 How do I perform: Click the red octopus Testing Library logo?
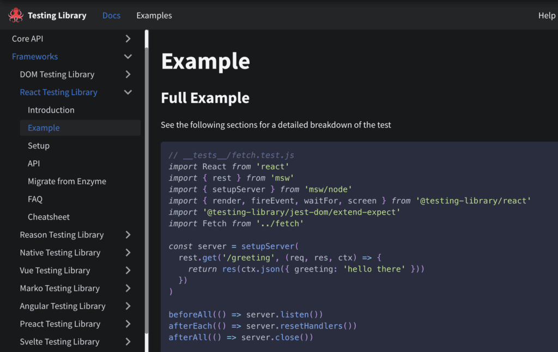16,15
